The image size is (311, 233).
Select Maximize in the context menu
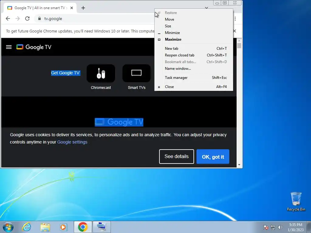[194, 39]
